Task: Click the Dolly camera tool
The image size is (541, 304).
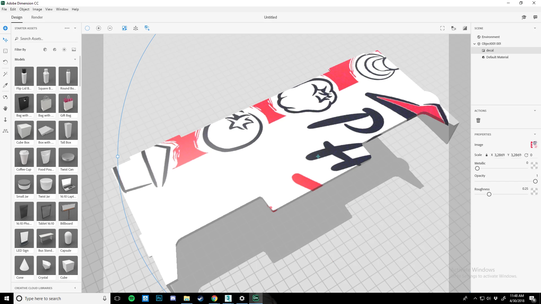Action: (x=5, y=120)
